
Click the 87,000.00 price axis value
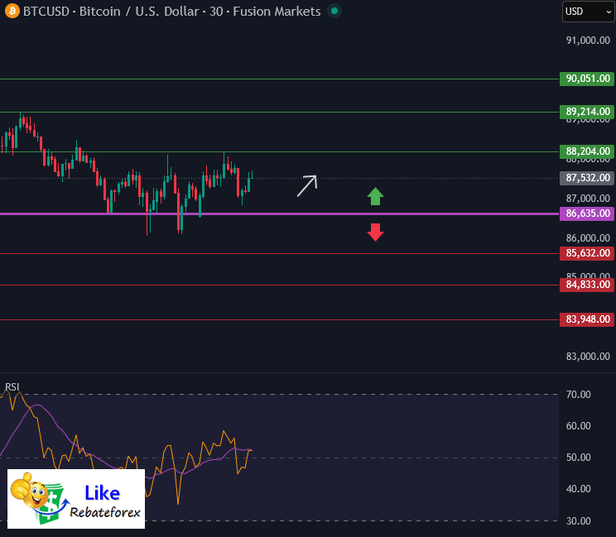pyautogui.click(x=588, y=199)
